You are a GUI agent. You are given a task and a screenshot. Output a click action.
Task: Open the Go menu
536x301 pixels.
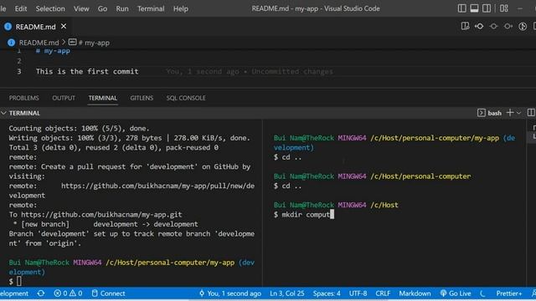[102, 8]
